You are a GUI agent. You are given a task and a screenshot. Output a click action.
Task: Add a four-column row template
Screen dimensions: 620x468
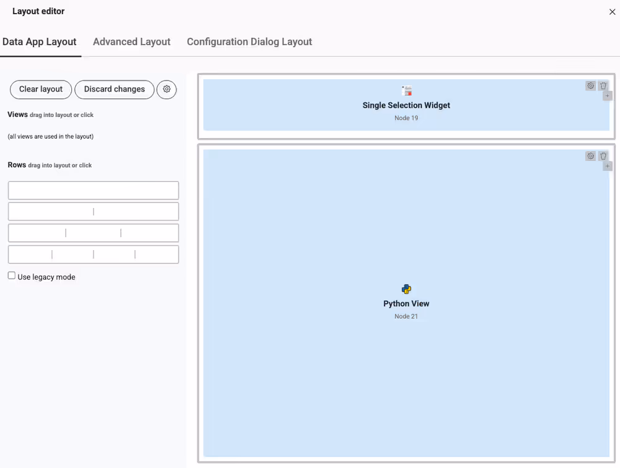[94, 254]
